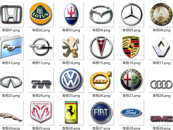This screenshot has width=173, height=130.
Task: Click the file name 车标13.png
Action: (41, 63)
